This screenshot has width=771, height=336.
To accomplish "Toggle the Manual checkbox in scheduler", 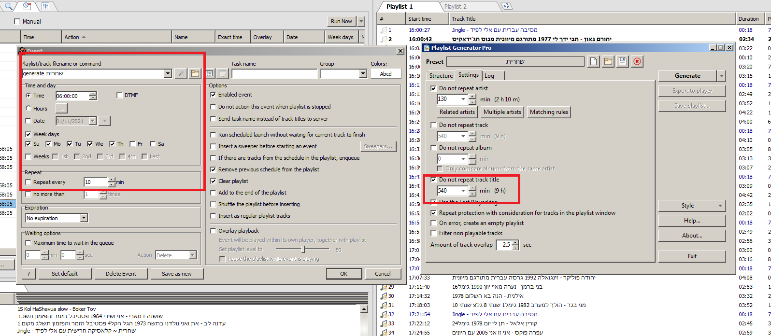I will point(17,21).
